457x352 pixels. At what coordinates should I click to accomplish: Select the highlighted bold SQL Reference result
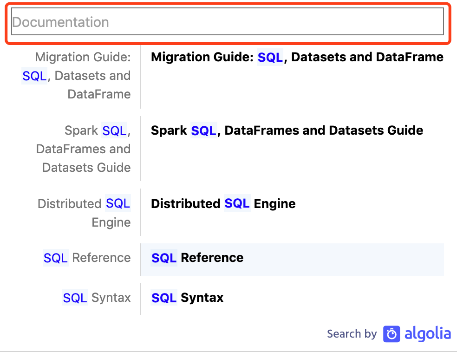tap(197, 258)
